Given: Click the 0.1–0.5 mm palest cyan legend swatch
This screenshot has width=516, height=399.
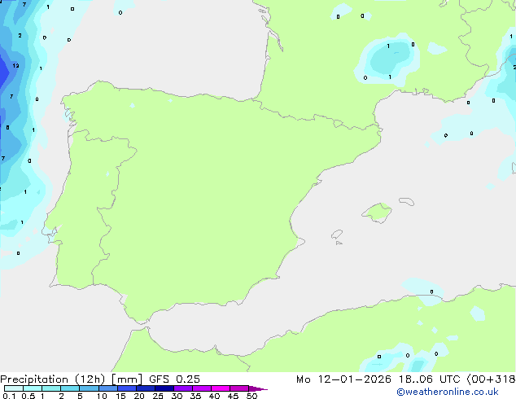Looking at the screenshot, I should tap(14, 388).
